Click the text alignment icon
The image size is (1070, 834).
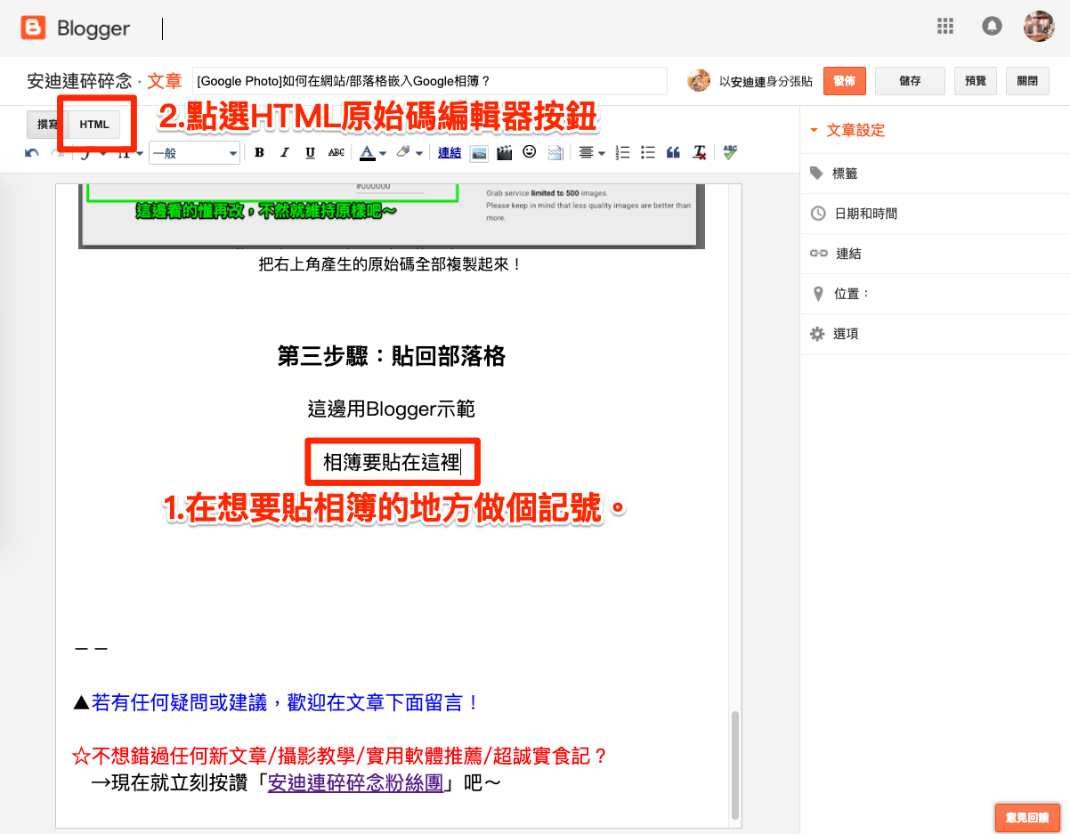(586, 153)
